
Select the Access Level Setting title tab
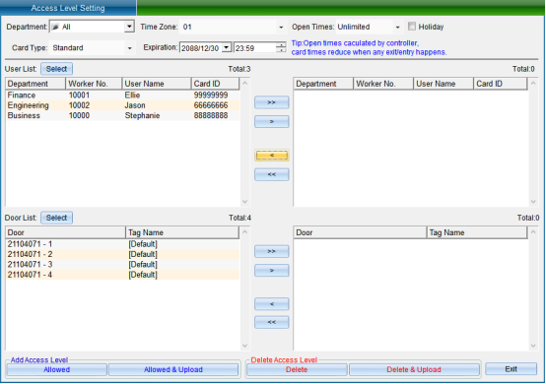click(x=68, y=8)
